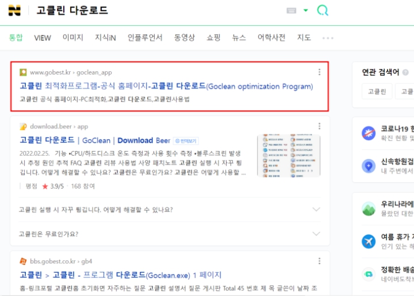414x296 pixels.
Task: Switch to the 지도 tab
Action: tap(304, 37)
